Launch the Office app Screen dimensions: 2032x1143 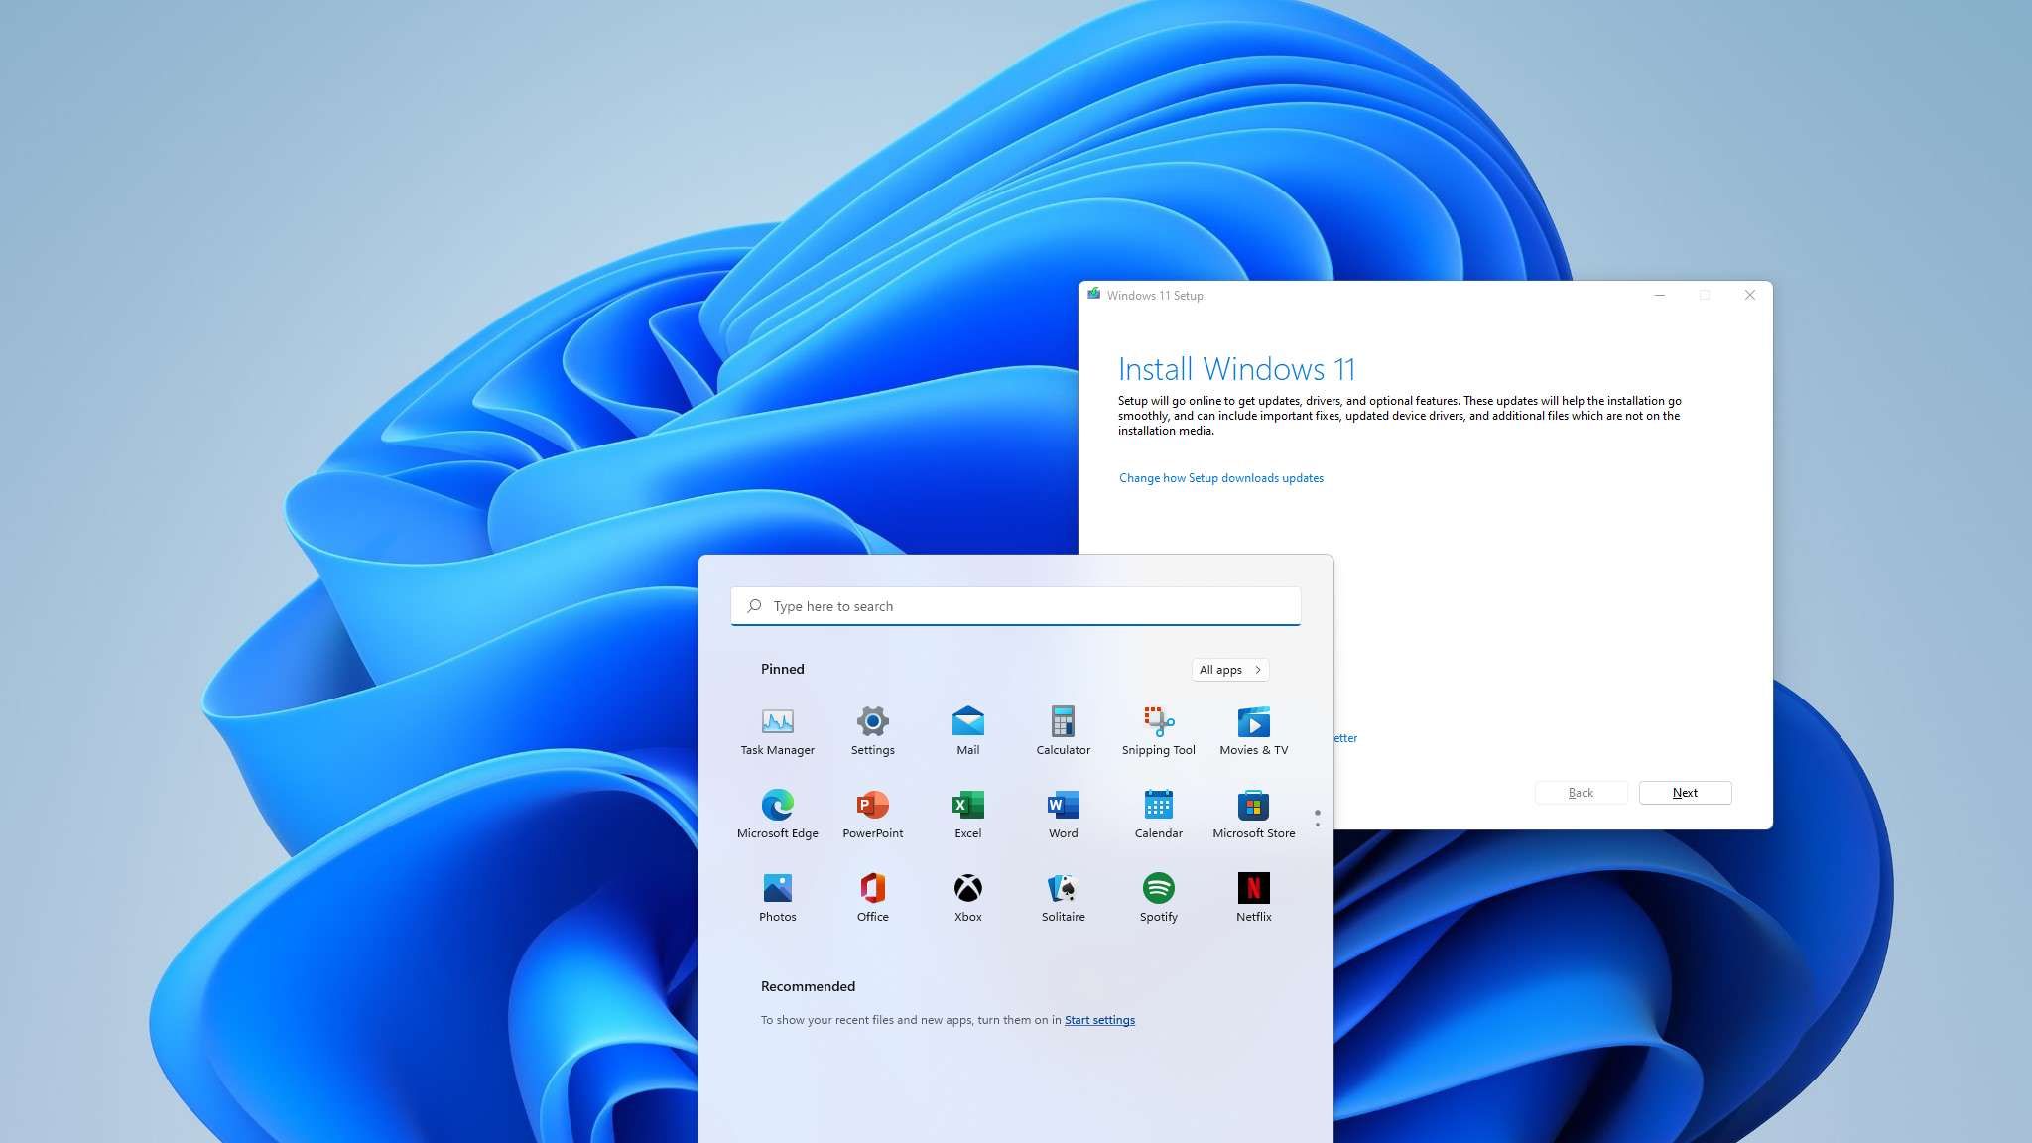click(872, 898)
